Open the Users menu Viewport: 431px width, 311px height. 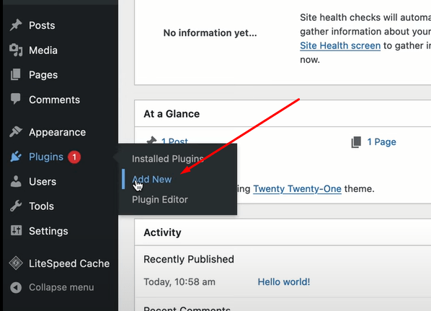[x=43, y=182]
